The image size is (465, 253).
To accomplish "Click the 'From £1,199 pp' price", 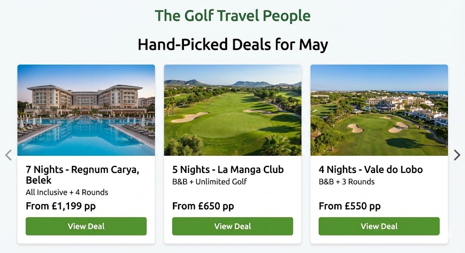I will [61, 206].
